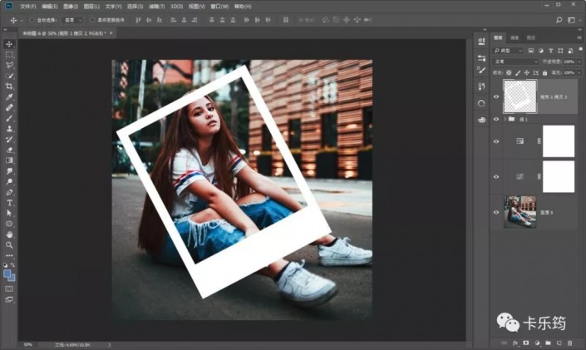Viewport: 586px width, 350px height.
Task: Click the foreground color swatch
Action: click(7, 274)
